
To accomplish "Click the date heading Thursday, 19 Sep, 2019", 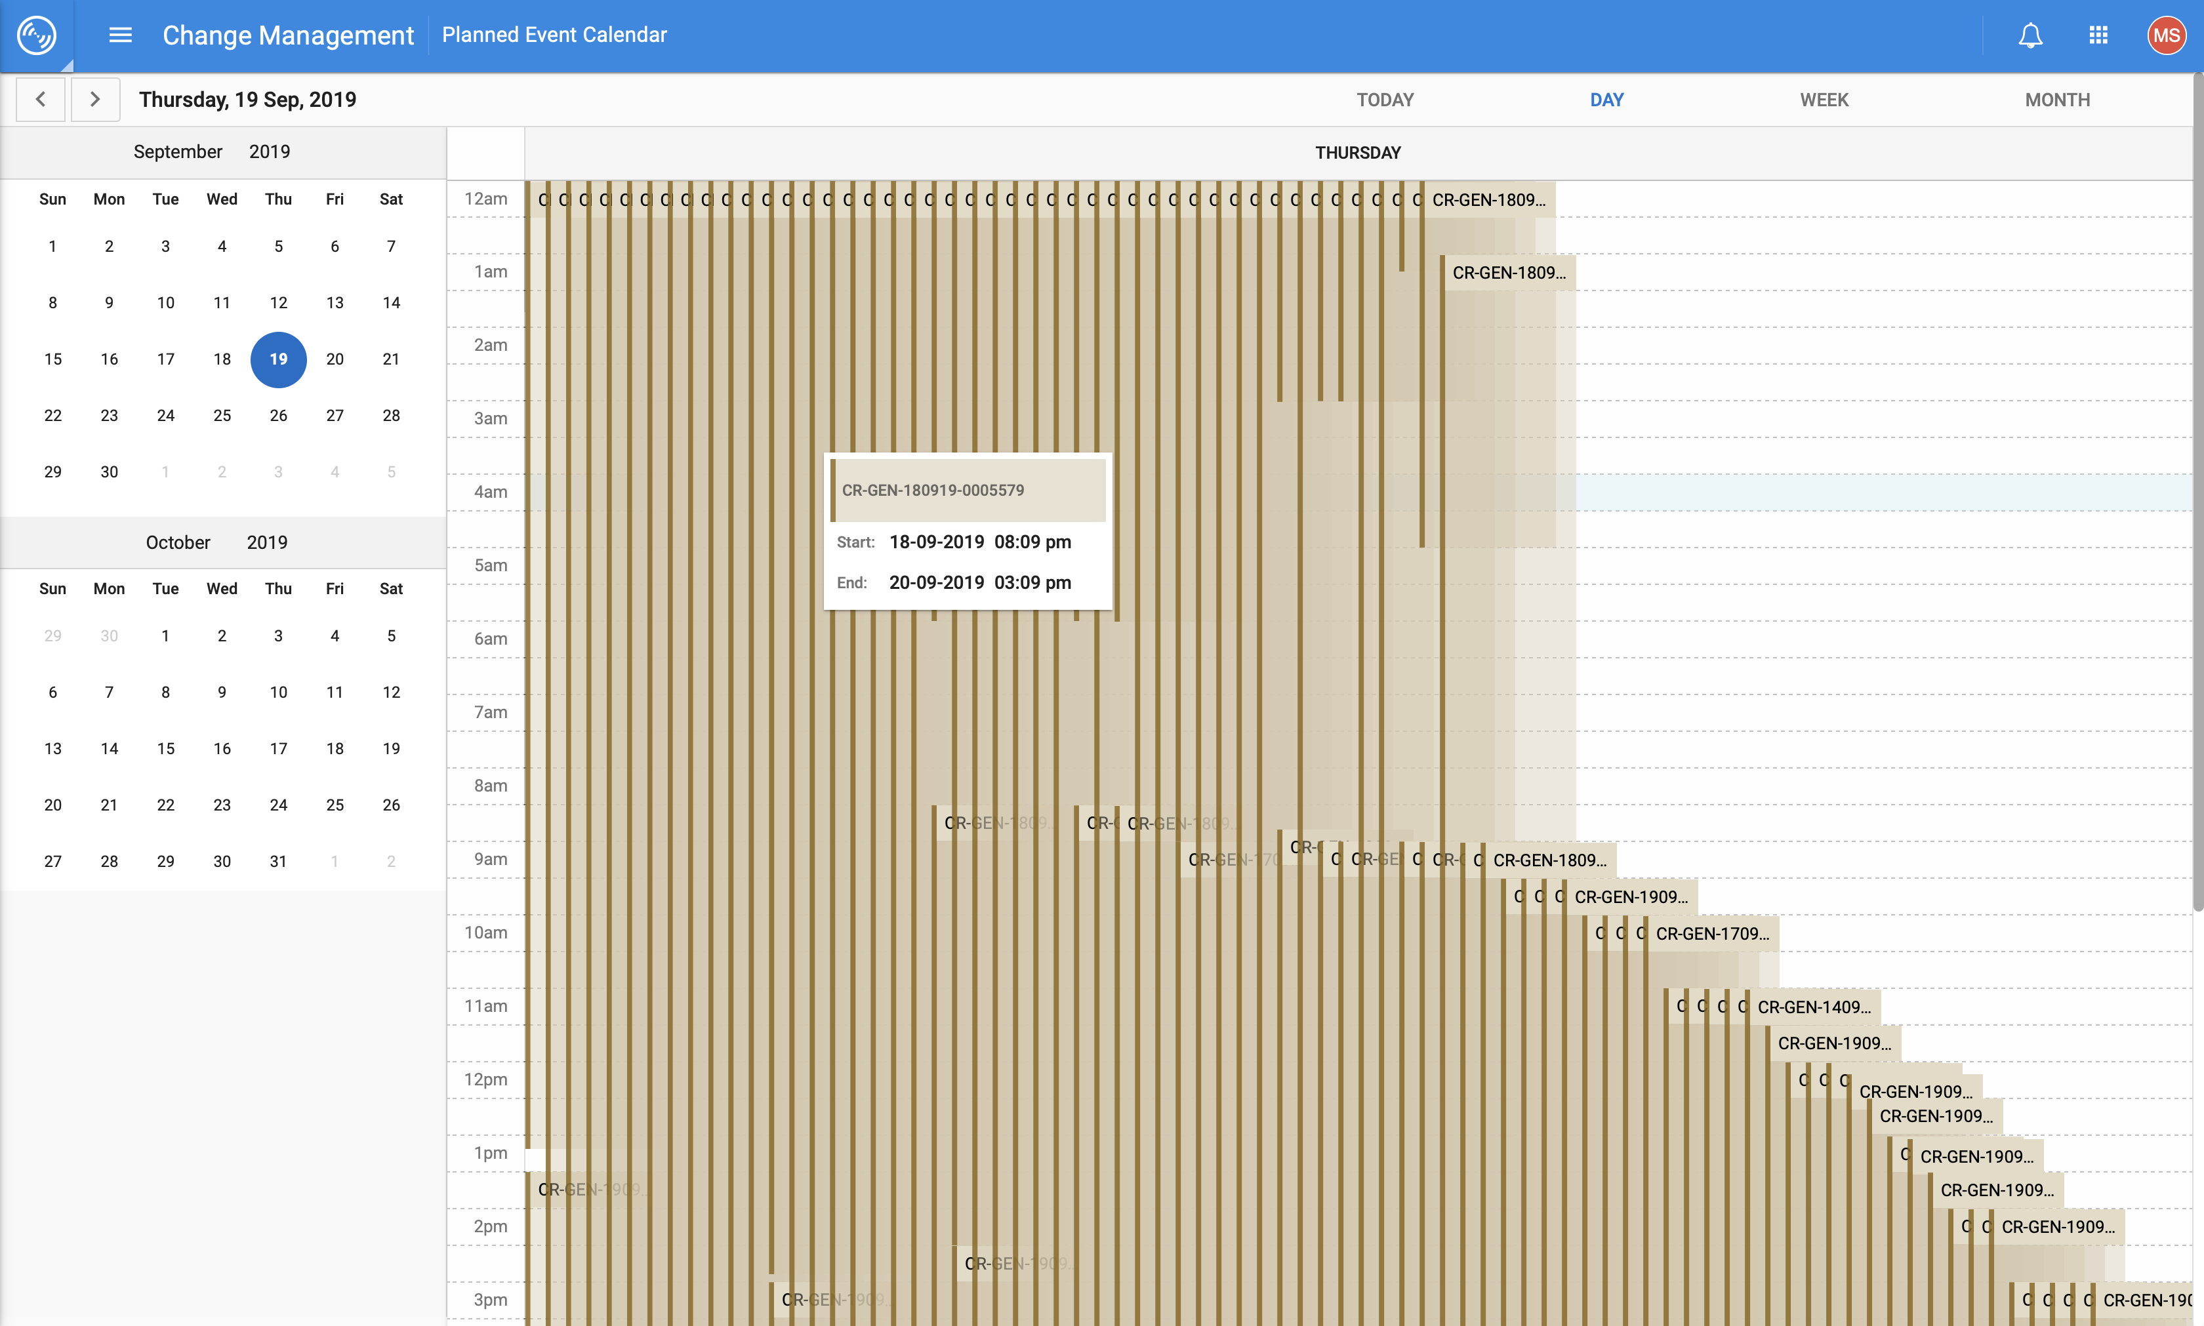I will click(x=247, y=99).
